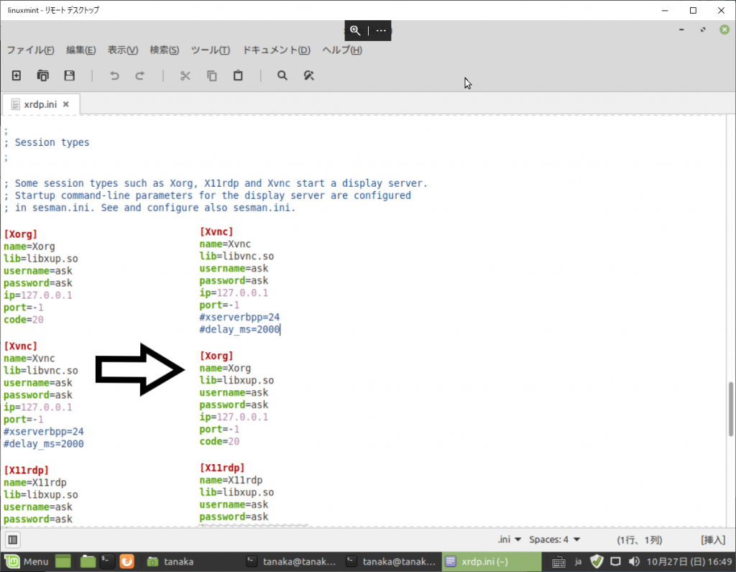736x572 pixels.
Task: Open the 表示 menu
Action: (x=123, y=50)
